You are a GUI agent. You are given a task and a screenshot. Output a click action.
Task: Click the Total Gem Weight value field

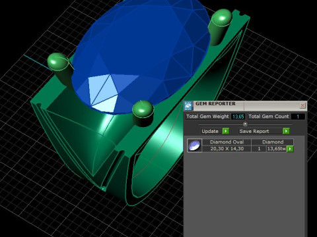coord(238,117)
